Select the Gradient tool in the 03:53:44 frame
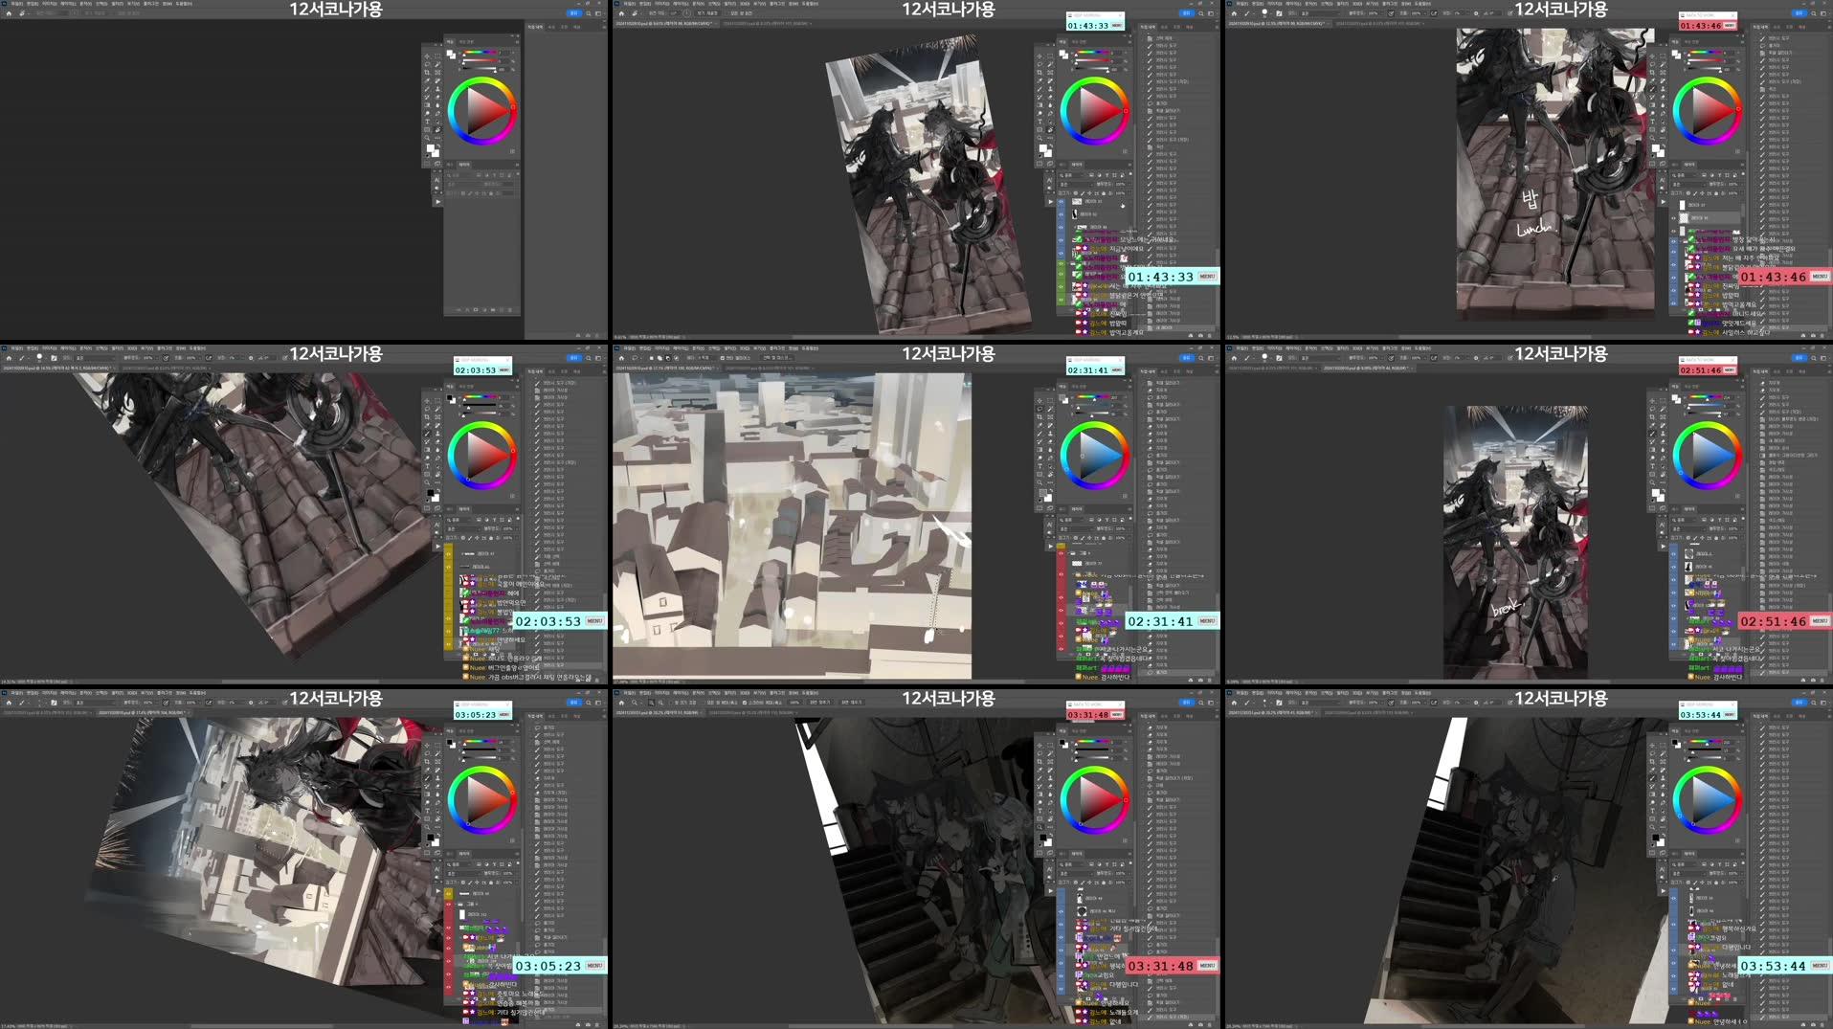Screen dimensions: 1833x1029 1652,794
